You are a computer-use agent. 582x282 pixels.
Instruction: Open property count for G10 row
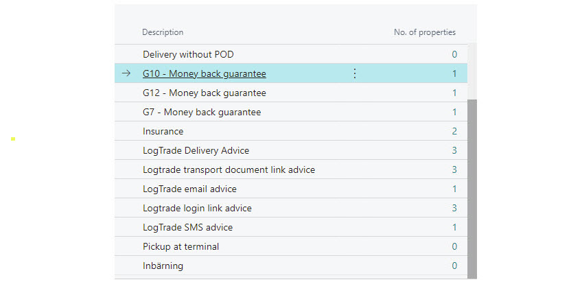click(x=454, y=74)
